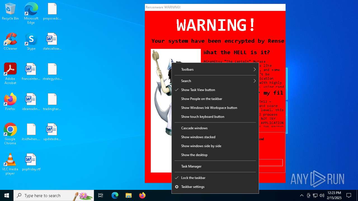Open the notification center icon
The height and width of the screenshot is (201, 358).
pyautogui.click(x=349, y=195)
